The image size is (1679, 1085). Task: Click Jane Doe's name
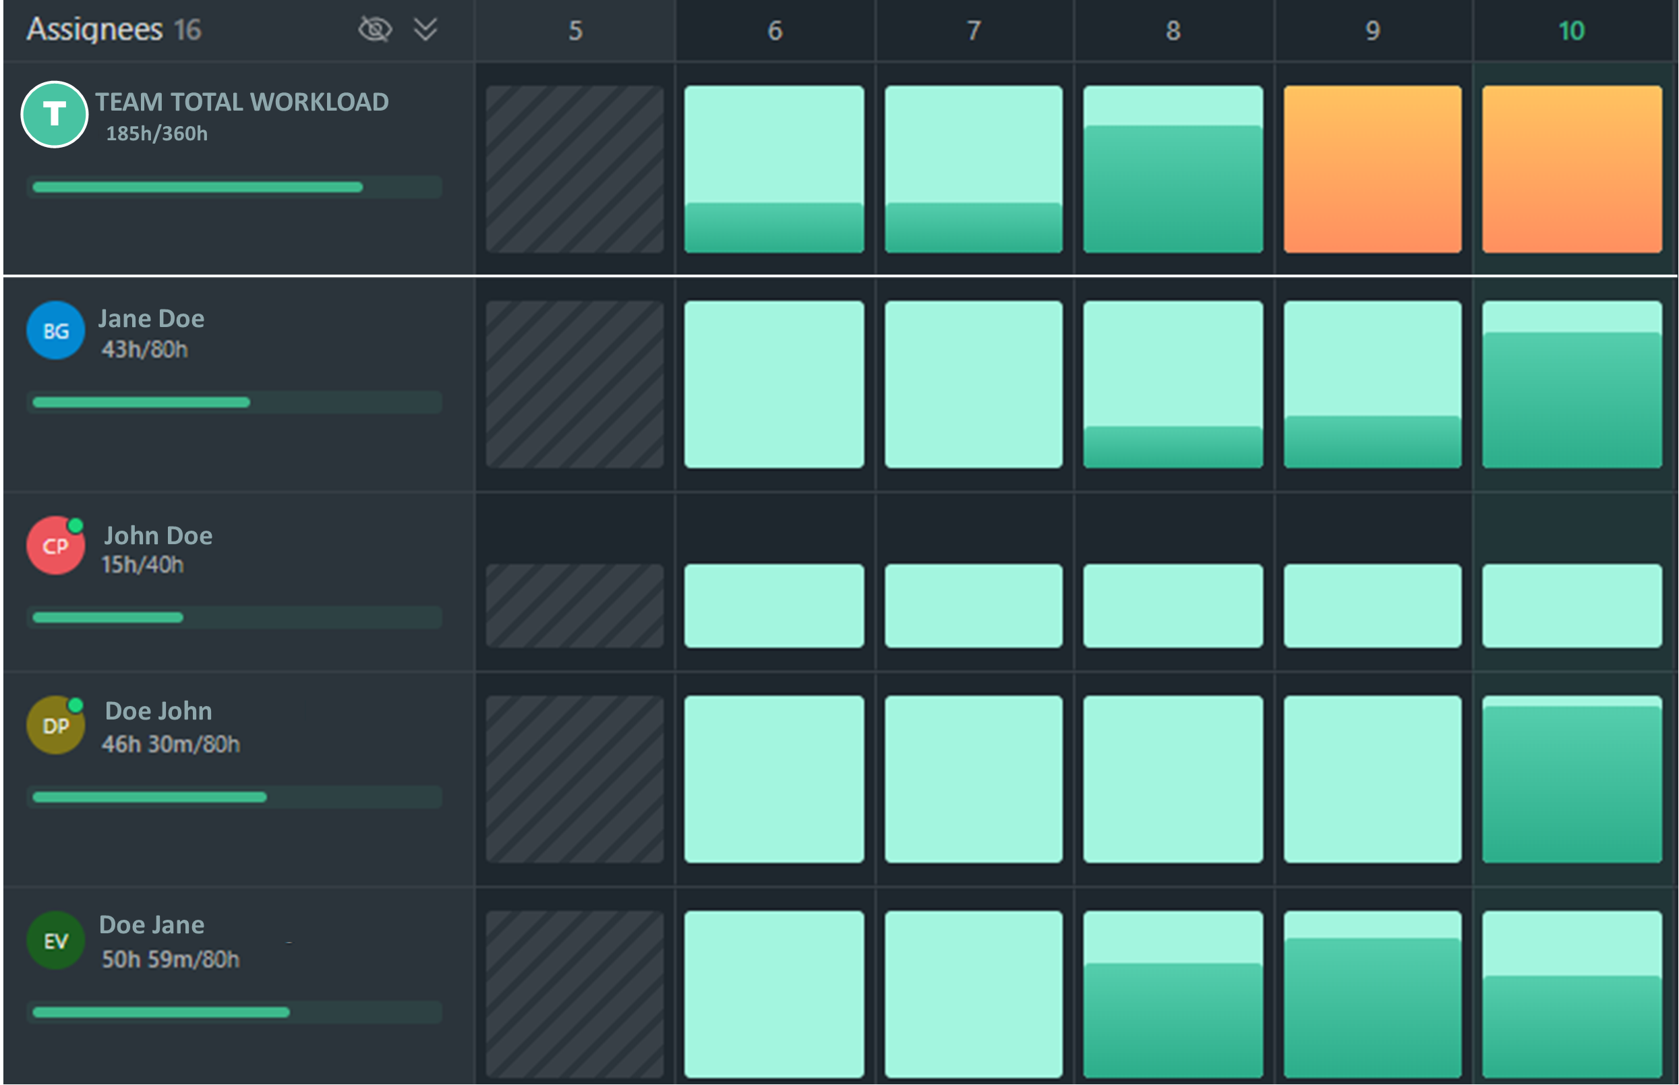tap(152, 318)
